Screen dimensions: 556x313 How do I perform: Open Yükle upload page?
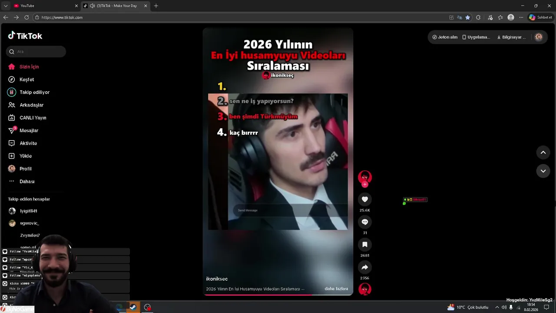(x=20, y=156)
